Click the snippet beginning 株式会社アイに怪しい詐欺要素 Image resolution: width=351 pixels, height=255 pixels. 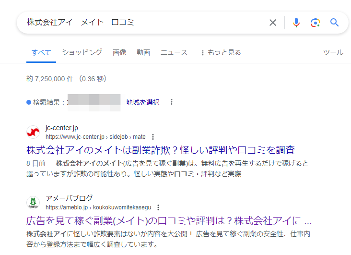point(168,239)
